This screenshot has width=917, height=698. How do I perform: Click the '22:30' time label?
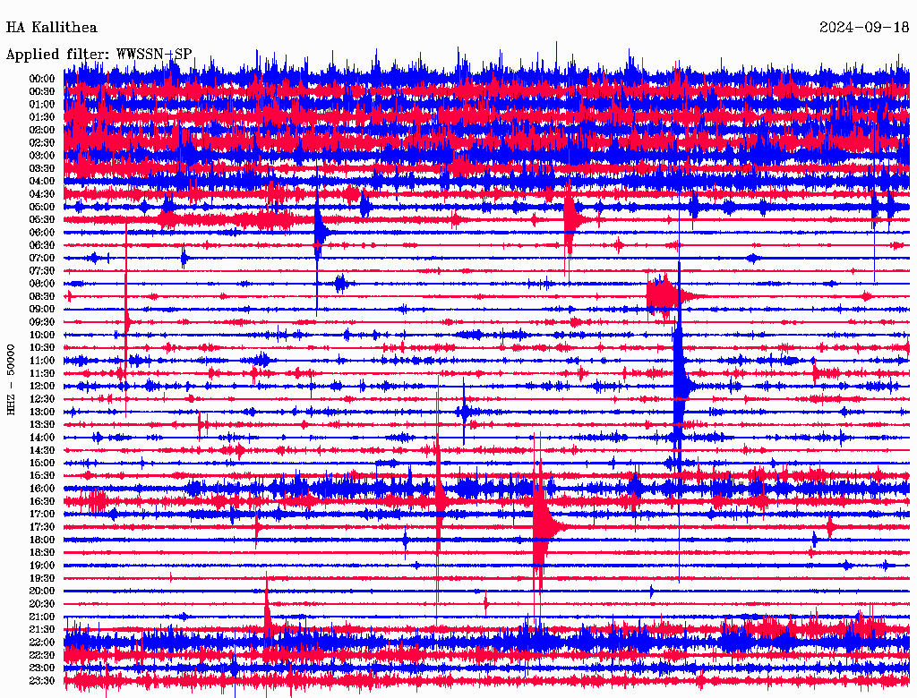[x=42, y=655]
